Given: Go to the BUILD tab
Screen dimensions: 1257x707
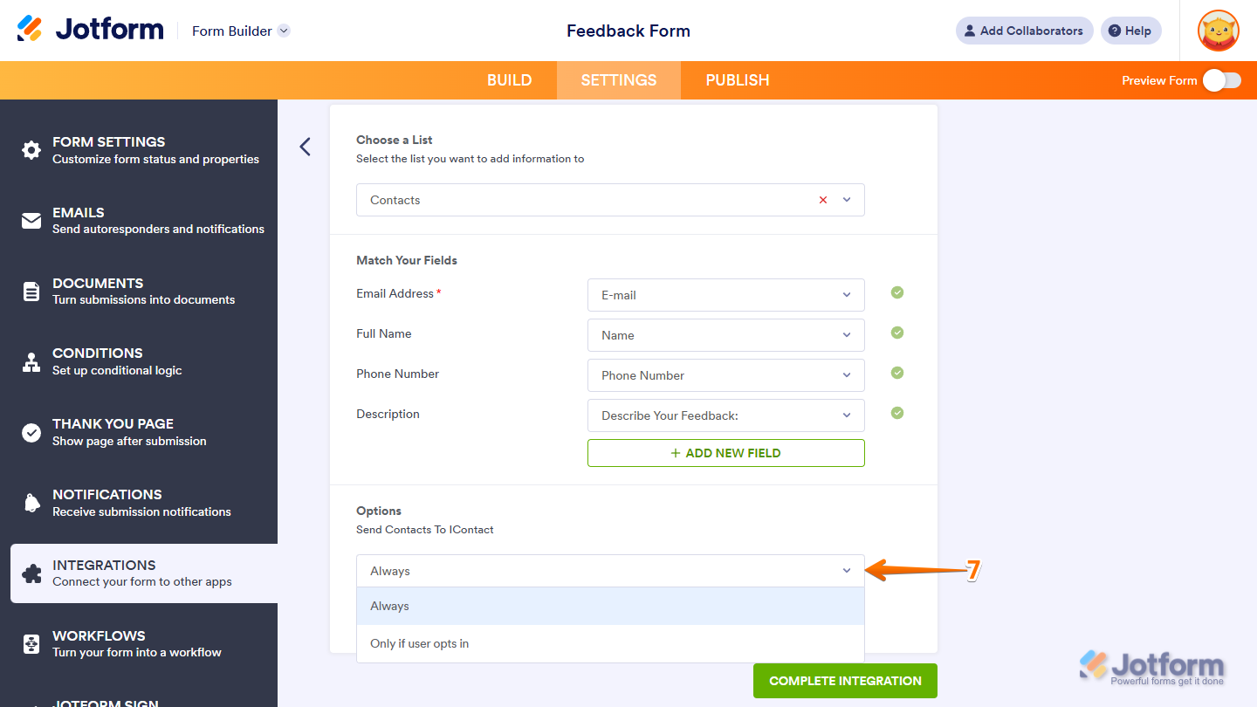Looking at the screenshot, I should pos(509,79).
